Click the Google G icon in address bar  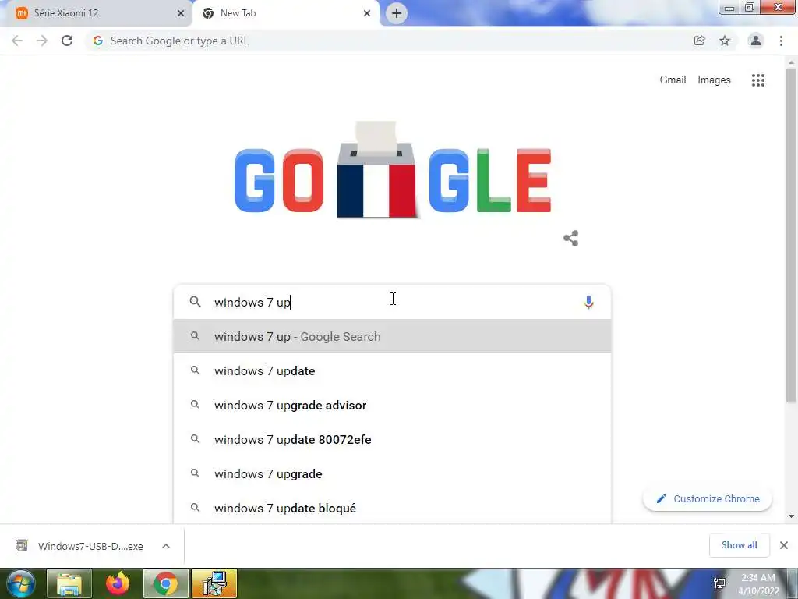tap(98, 41)
